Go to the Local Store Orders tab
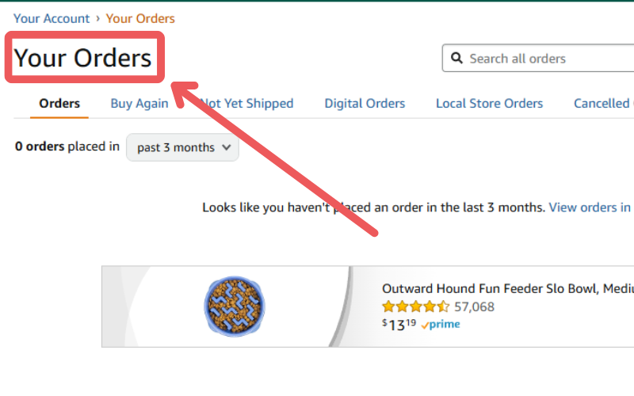This screenshot has width=634, height=396. click(489, 104)
